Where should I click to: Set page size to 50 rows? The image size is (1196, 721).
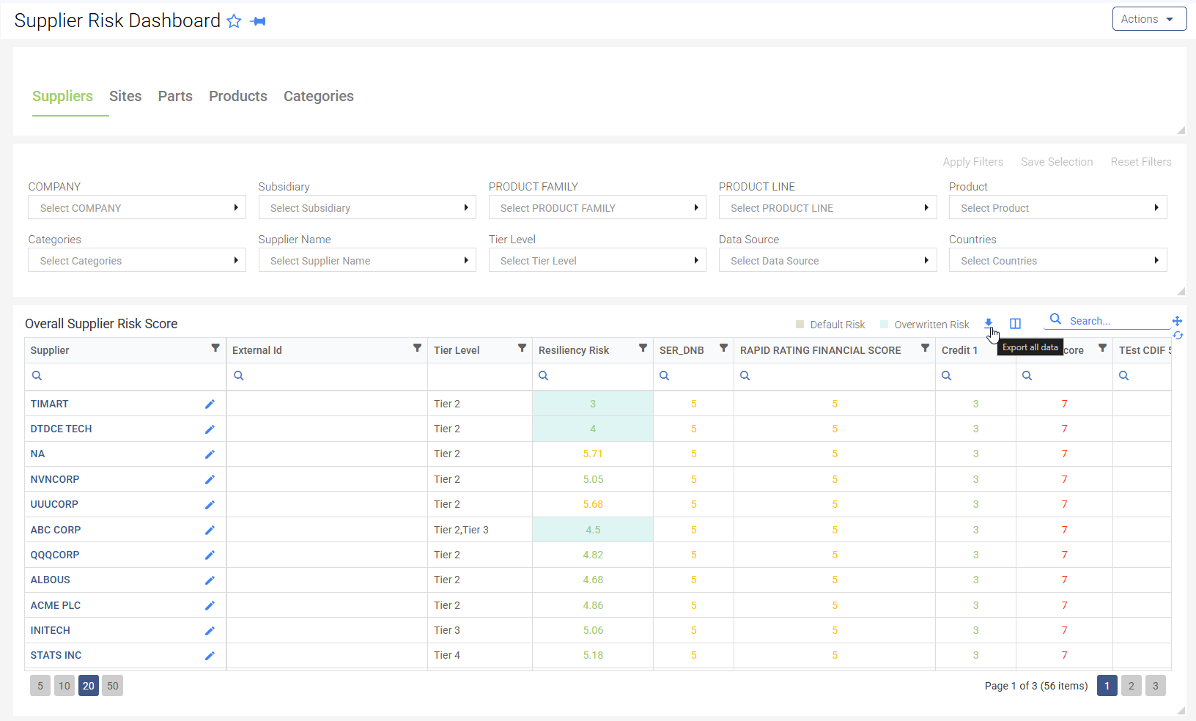click(x=112, y=686)
